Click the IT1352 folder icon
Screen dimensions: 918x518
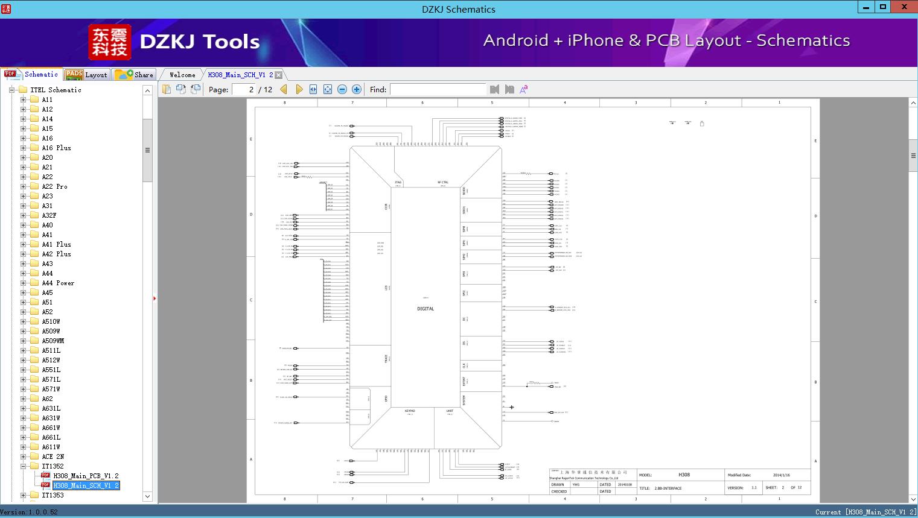tap(34, 466)
